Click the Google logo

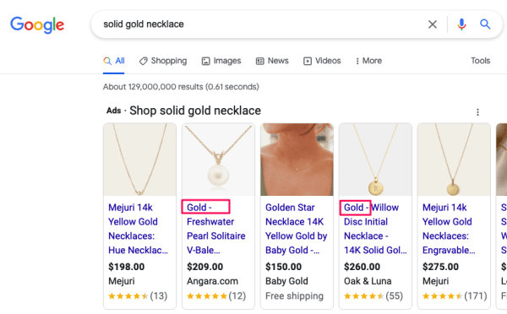pyautogui.click(x=37, y=24)
